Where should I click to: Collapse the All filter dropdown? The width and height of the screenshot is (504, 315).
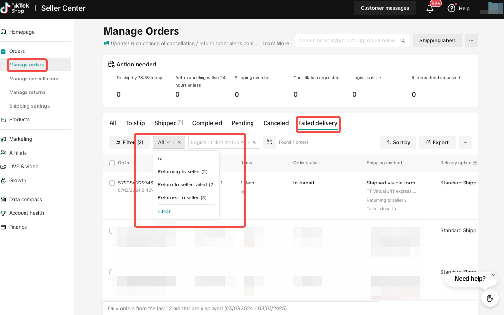(168, 142)
